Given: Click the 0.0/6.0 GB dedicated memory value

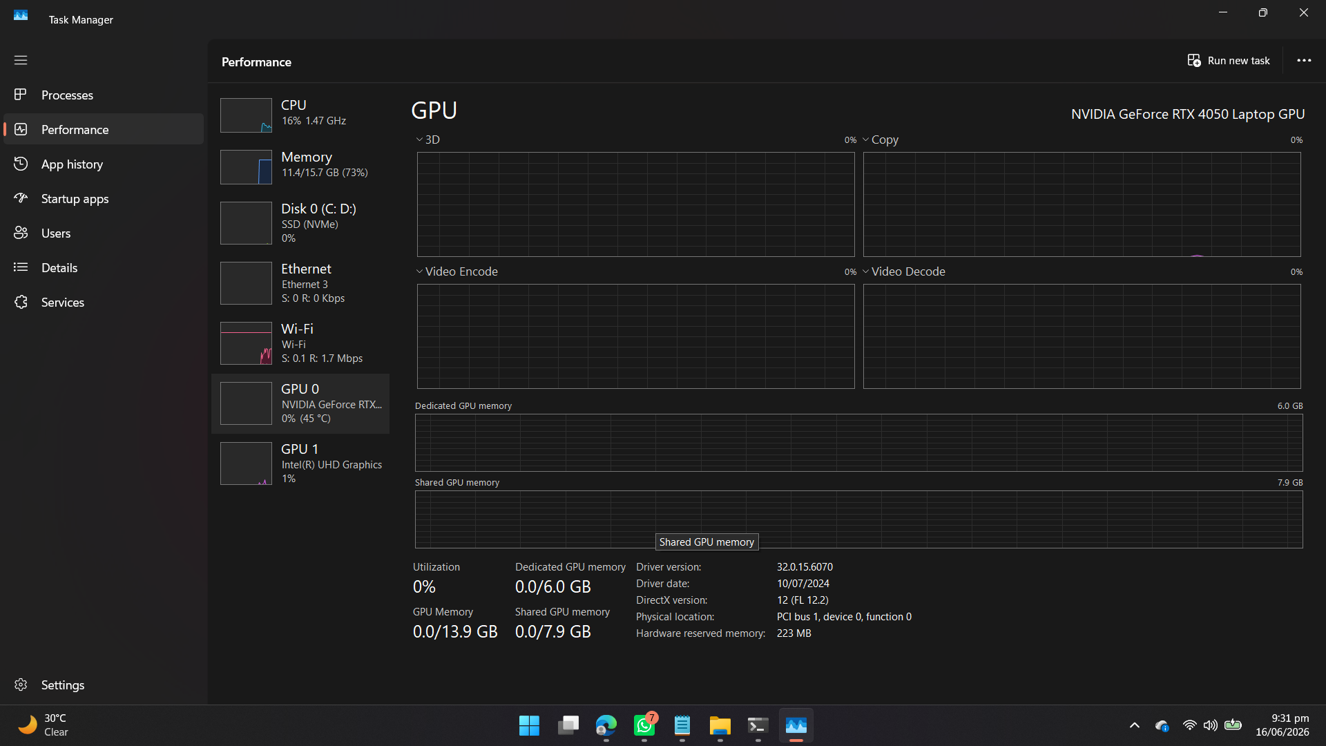Looking at the screenshot, I should pos(553,587).
